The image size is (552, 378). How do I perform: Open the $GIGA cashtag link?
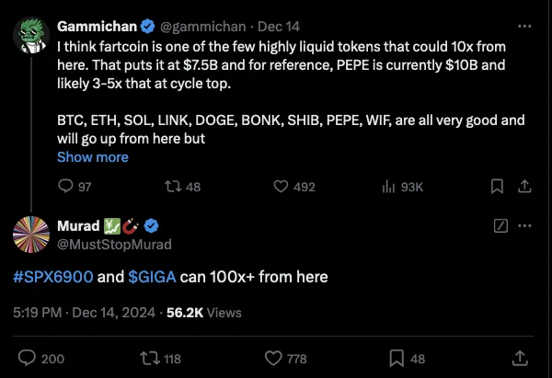click(152, 277)
